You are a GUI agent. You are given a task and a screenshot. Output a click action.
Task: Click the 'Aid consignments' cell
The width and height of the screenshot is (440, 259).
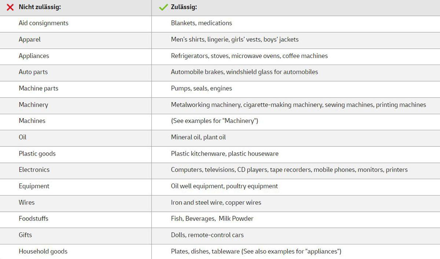43,23
